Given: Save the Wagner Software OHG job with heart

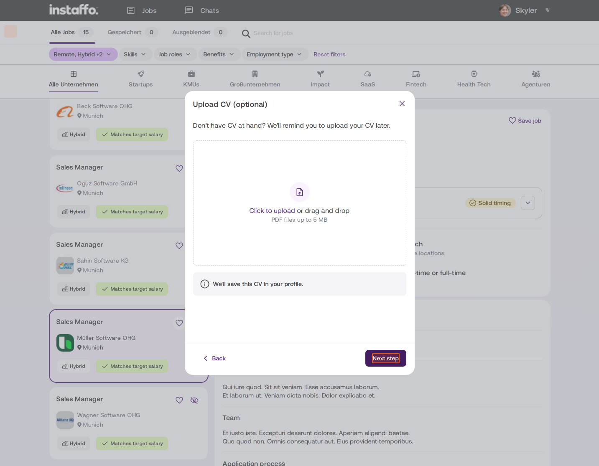Looking at the screenshot, I should pyautogui.click(x=179, y=400).
